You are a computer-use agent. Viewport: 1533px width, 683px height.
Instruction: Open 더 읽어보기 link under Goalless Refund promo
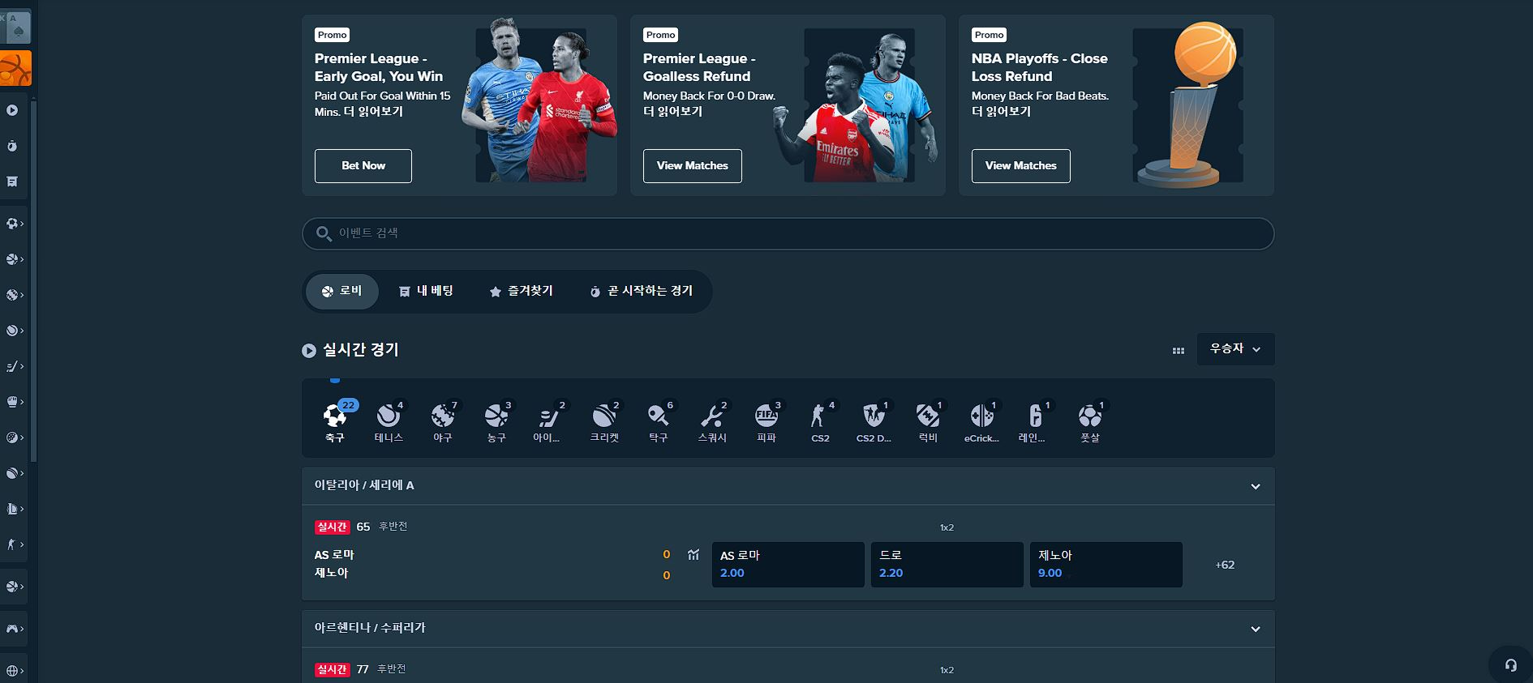[673, 112]
